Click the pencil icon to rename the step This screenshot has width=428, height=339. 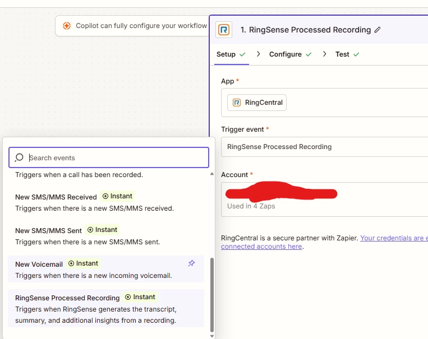378,30
